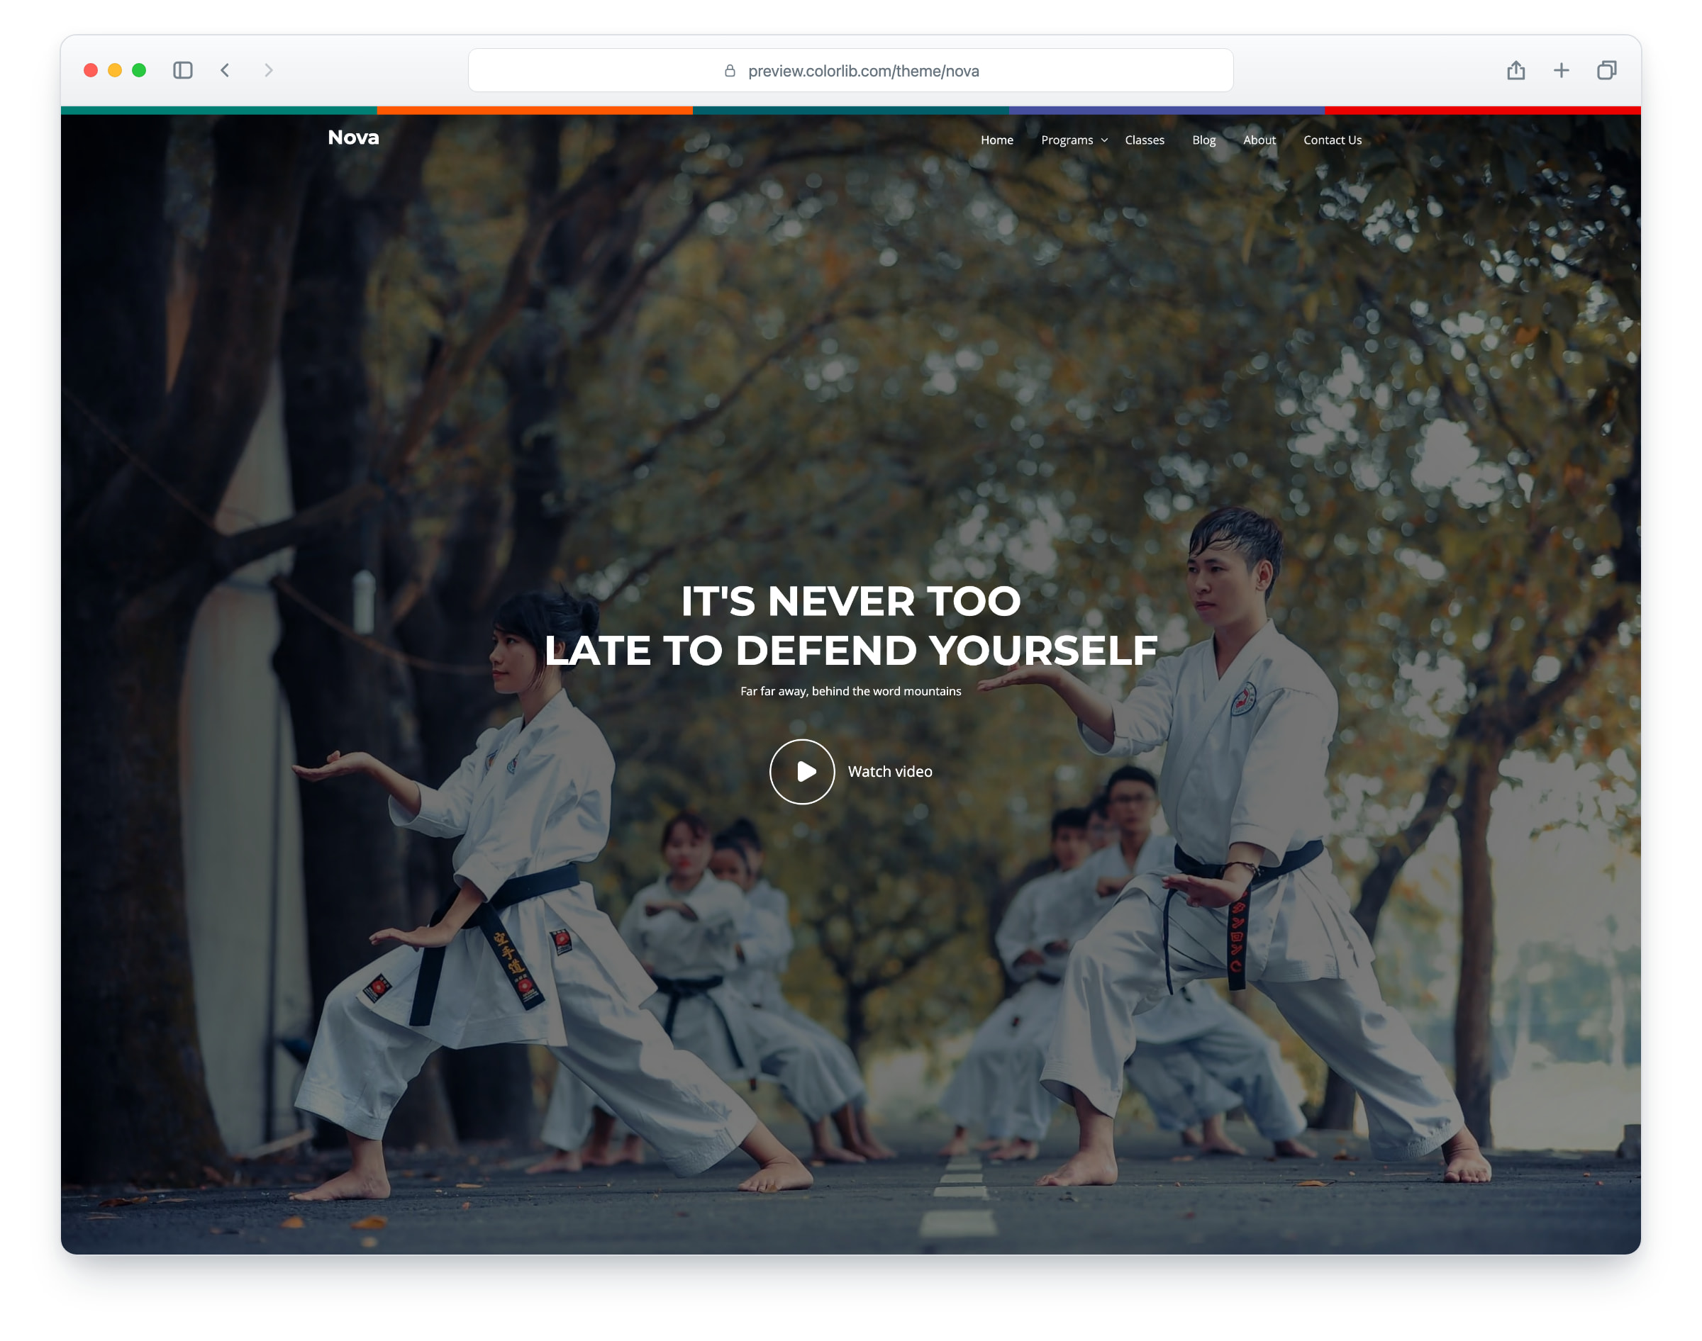This screenshot has width=1702, height=1341.
Task: Open the Blog page
Action: point(1203,140)
